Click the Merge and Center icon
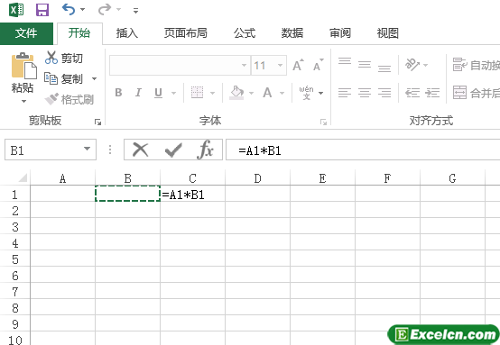This screenshot has width=500, height=345. 459,93
